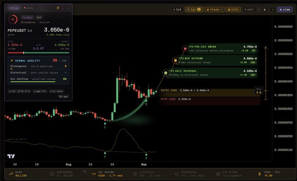Click the green TP1 circle marker
Screen dimensions: 297x181
[166, 73]
